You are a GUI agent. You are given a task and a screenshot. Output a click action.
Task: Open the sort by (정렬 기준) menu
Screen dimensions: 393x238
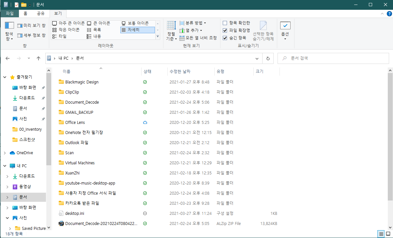coord(172,31)
